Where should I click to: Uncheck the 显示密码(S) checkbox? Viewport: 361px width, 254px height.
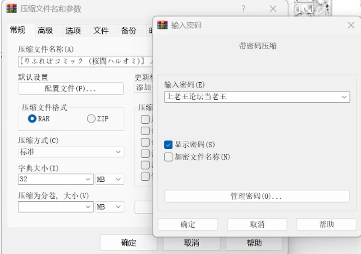pos(168,145)
